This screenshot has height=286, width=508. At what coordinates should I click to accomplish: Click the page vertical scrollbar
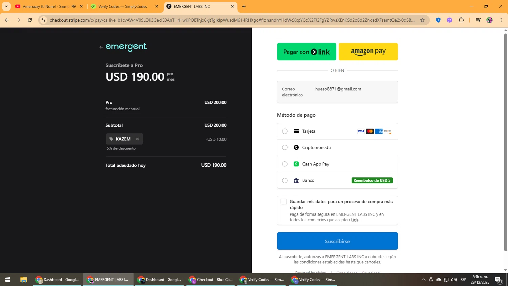[505, 142]
